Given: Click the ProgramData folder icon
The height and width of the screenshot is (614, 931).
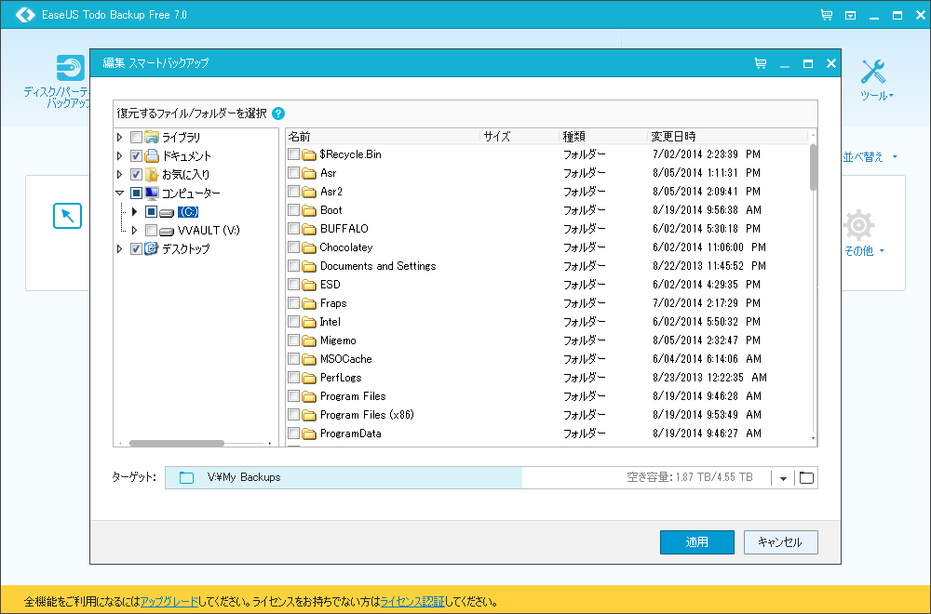Looking at the screenshot, I should [x=309, y=434].
